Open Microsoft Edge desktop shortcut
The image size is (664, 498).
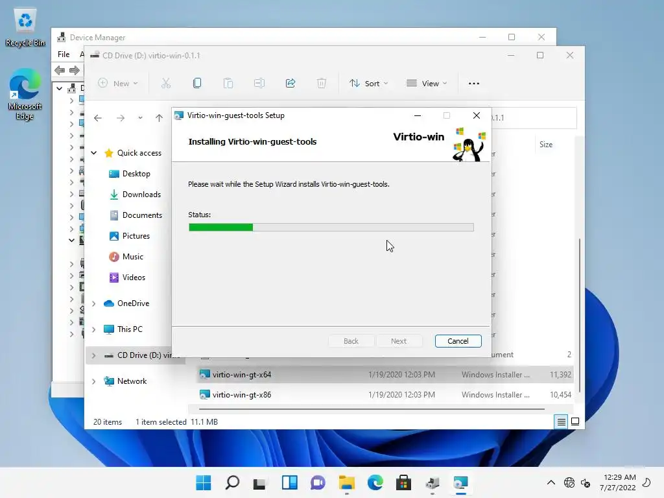click(25, 95)
